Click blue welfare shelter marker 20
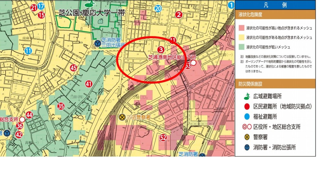Viewport: 325px width, 183px height. pos(158,9)
